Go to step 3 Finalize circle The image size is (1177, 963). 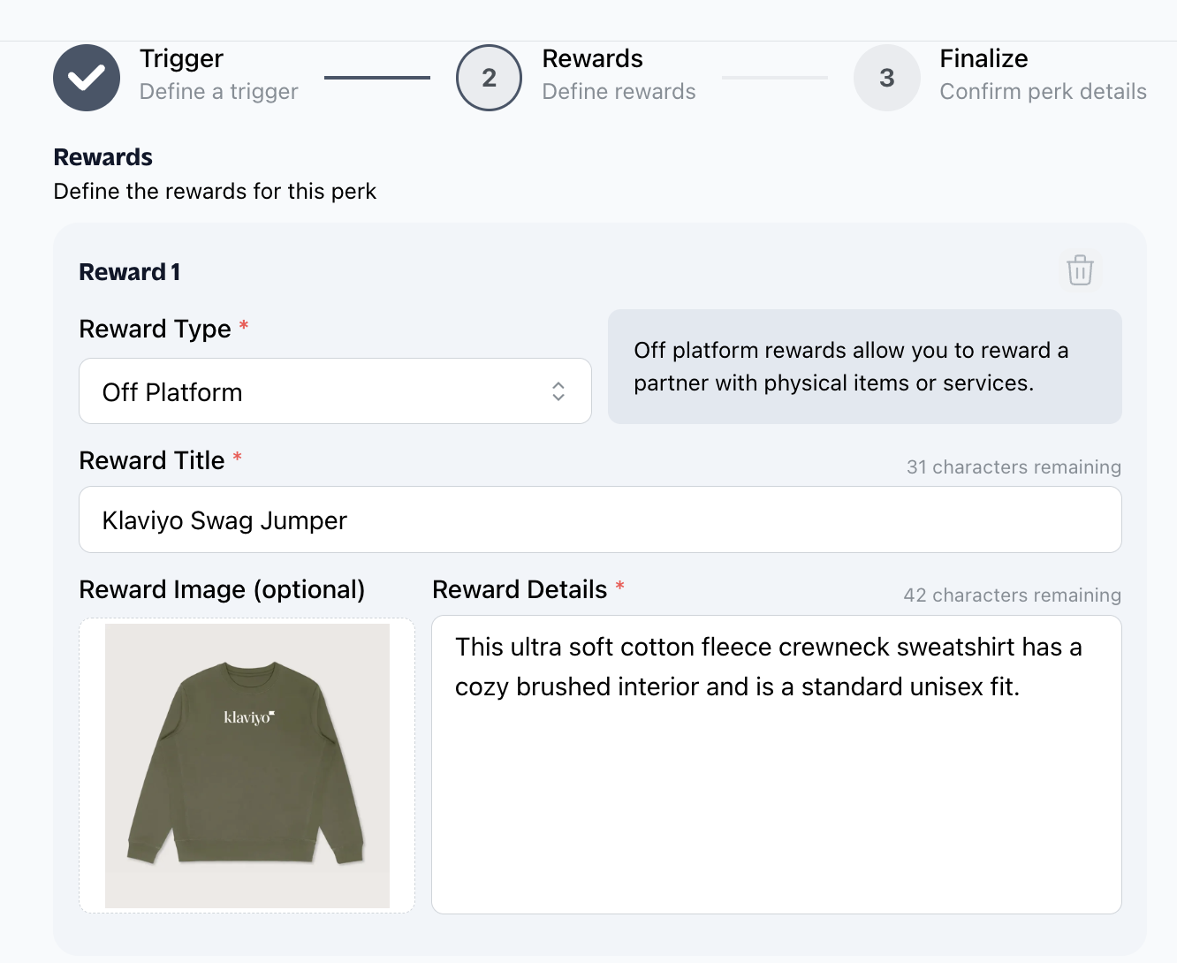(x=887, y=78)
